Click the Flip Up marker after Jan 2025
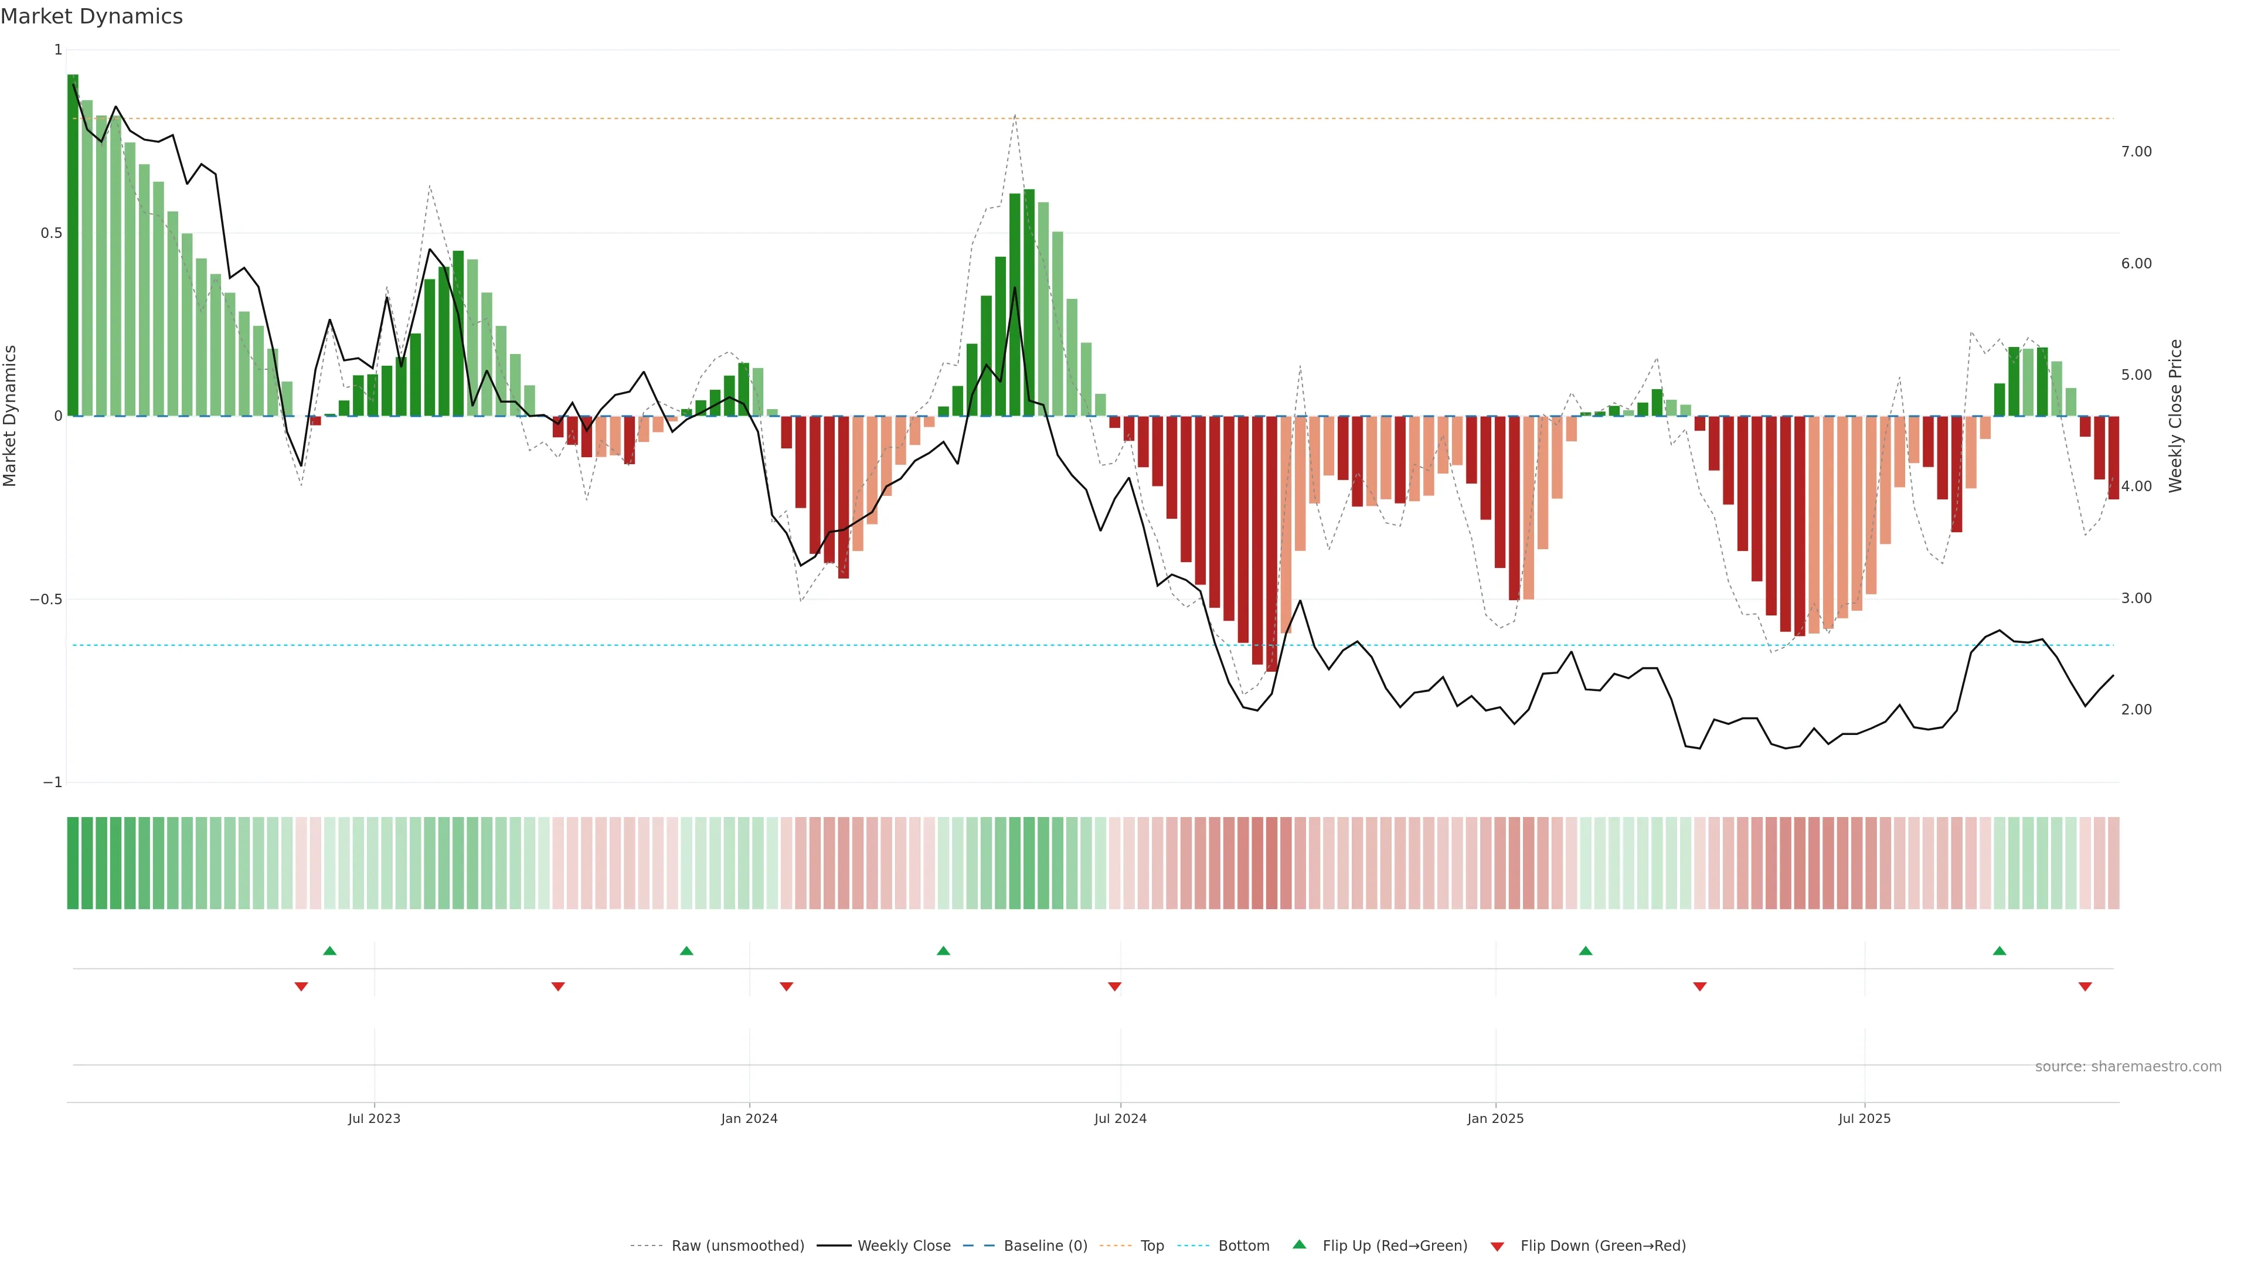The height and width of the screenshot is (1266, 2251). [1585, 951]
